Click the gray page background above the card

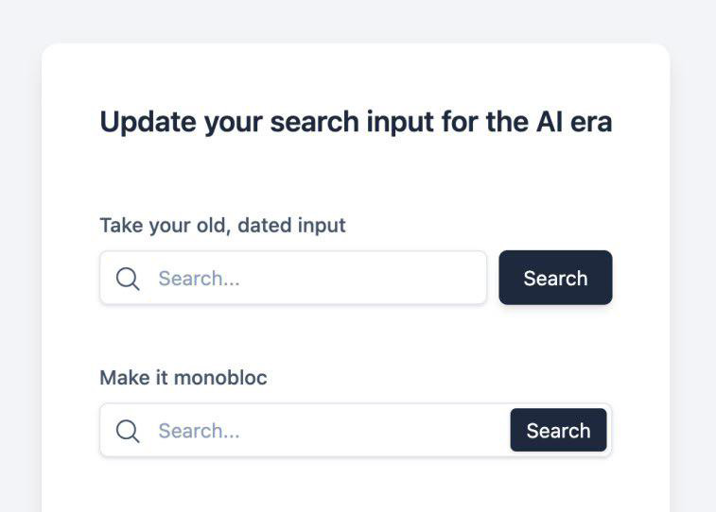coord(356,19)
